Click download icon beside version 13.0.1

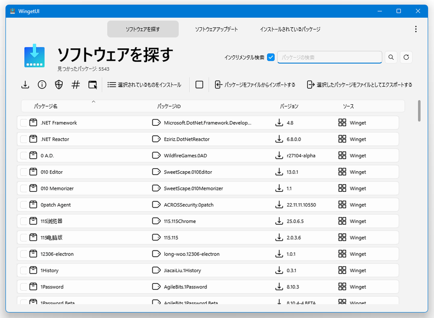pyautogui.click(x=279, y=172)
